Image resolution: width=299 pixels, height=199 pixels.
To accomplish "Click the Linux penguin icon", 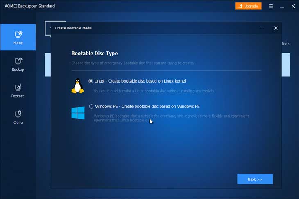I will tap(77, 86).
